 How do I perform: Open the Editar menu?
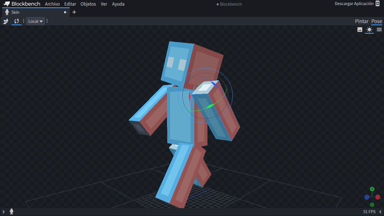tap(70, 4)
